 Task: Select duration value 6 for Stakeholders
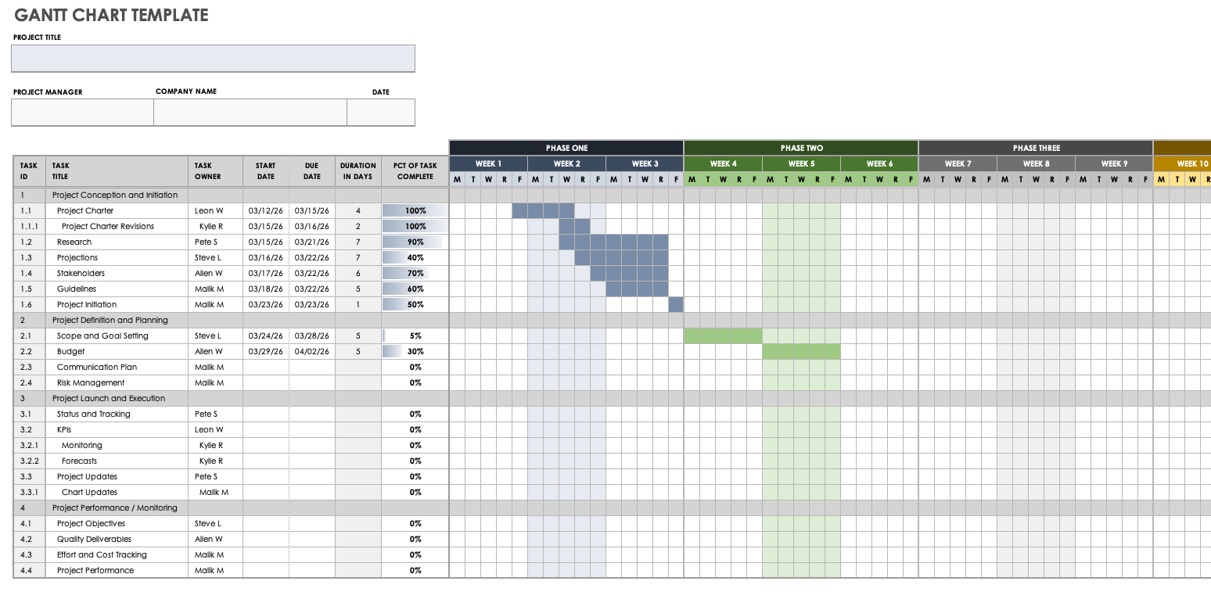pyautogui.click(x=358, y=273)
